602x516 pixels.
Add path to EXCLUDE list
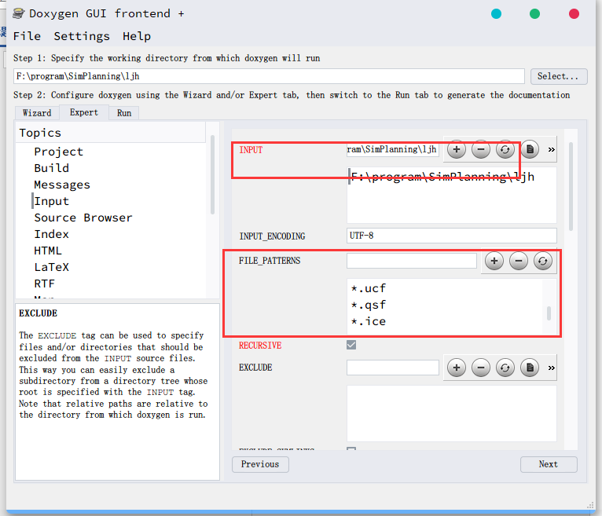[457, 368]
